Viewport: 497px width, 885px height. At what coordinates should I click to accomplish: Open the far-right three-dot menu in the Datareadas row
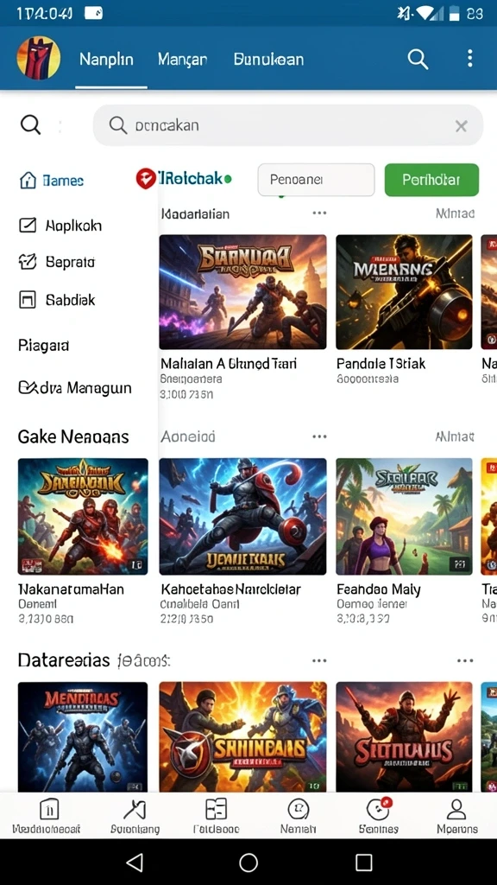click(x=465, y=660)
